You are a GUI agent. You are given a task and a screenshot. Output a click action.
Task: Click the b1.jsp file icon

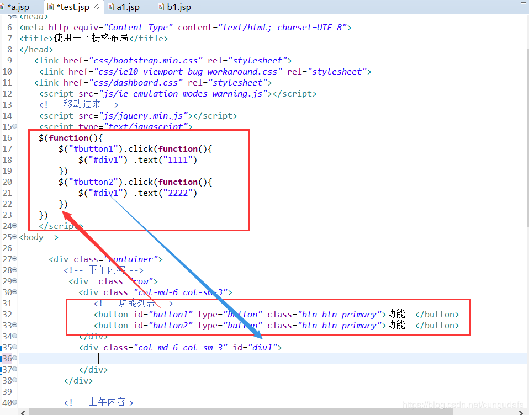click(161, 7)
